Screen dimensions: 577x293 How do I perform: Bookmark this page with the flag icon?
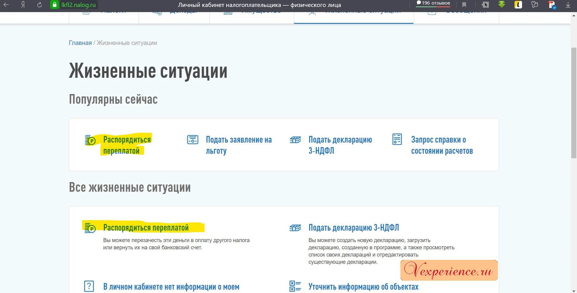[x=464, y=5]
